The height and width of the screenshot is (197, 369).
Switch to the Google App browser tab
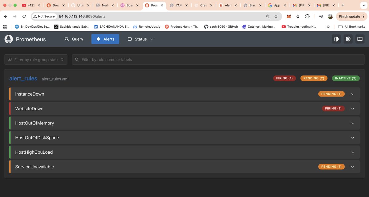277,5
